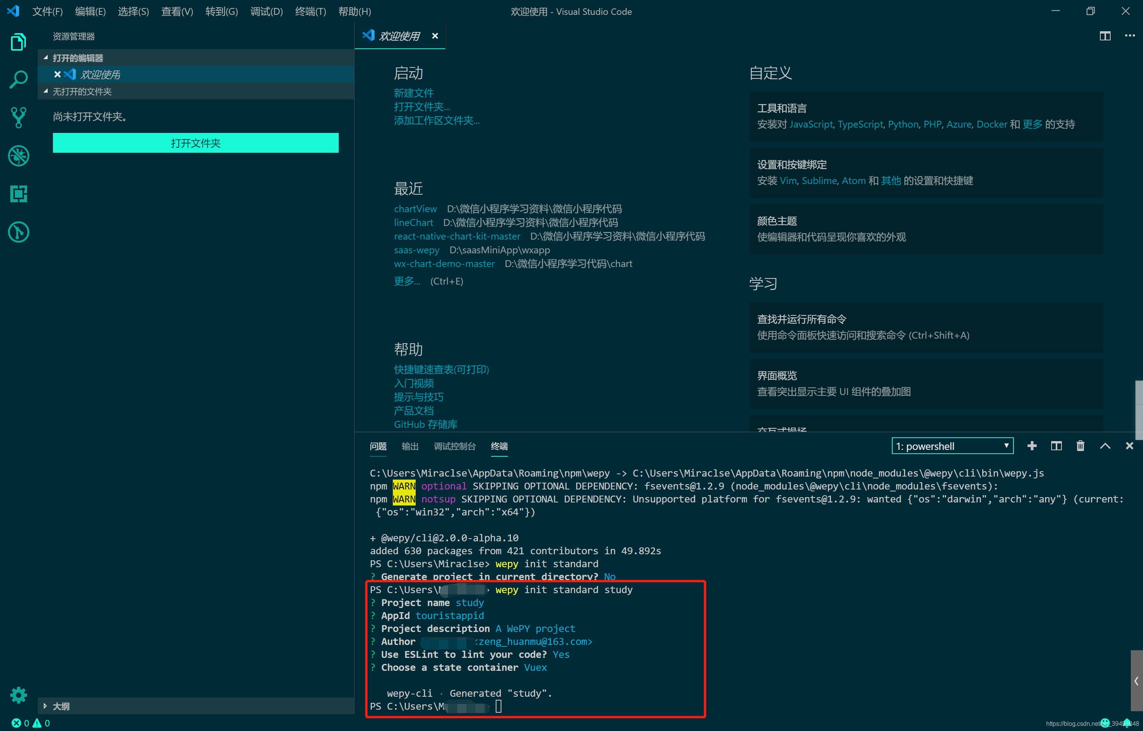Open the Explorer view in activity bar

[18, 42]
